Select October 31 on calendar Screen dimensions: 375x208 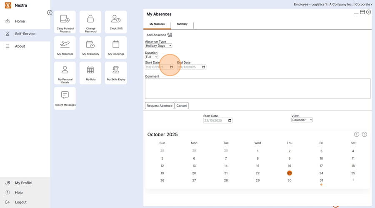[x=321, y=180]
